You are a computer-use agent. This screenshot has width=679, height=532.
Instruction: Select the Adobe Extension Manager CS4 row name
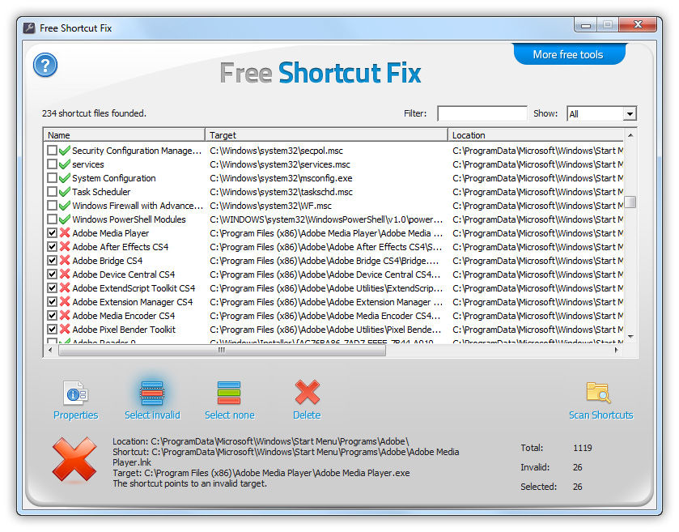click(133, 302)
